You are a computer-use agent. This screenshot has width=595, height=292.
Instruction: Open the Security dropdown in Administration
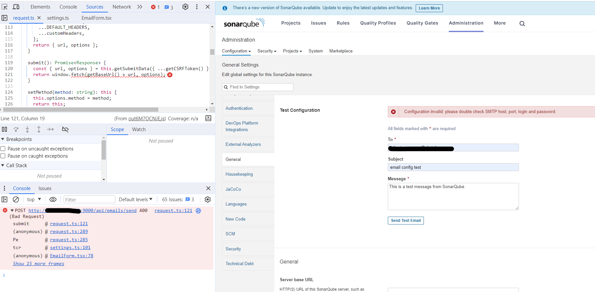[267, 51]
